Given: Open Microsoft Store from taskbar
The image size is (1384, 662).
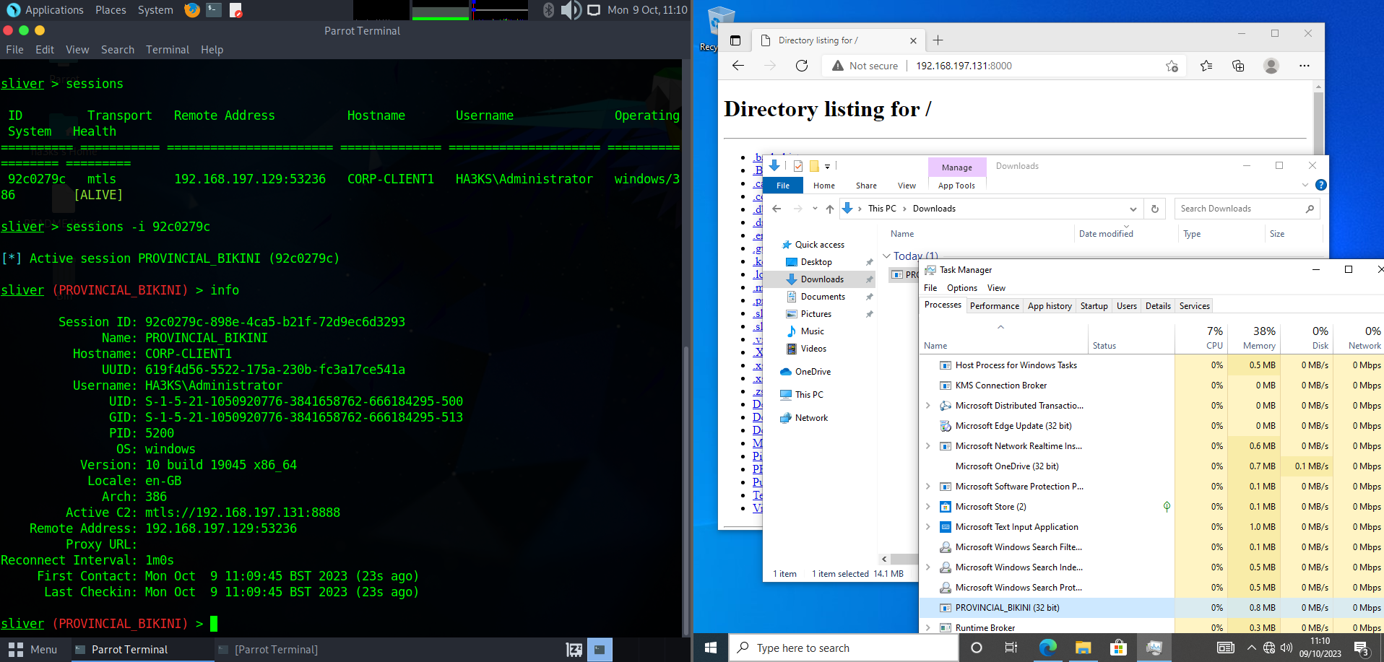Looking at the screenshot, I should coord(1118,648).
